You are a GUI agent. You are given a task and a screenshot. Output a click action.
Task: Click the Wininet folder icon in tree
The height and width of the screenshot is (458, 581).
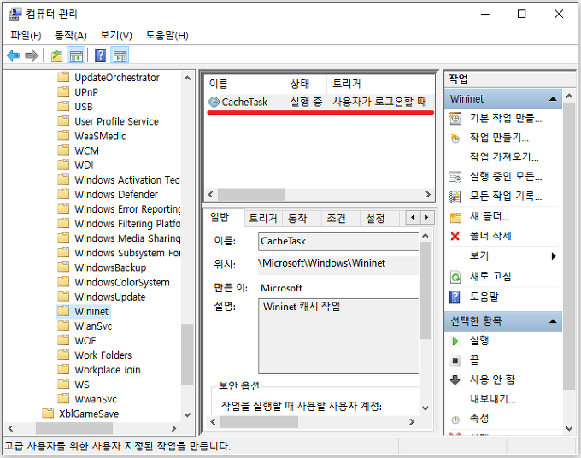[x=63, y=310]
